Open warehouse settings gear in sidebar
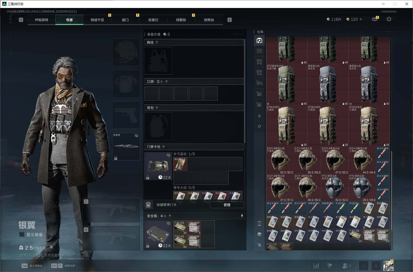Viewport: 413px width, 272px height. coord(259,126)
